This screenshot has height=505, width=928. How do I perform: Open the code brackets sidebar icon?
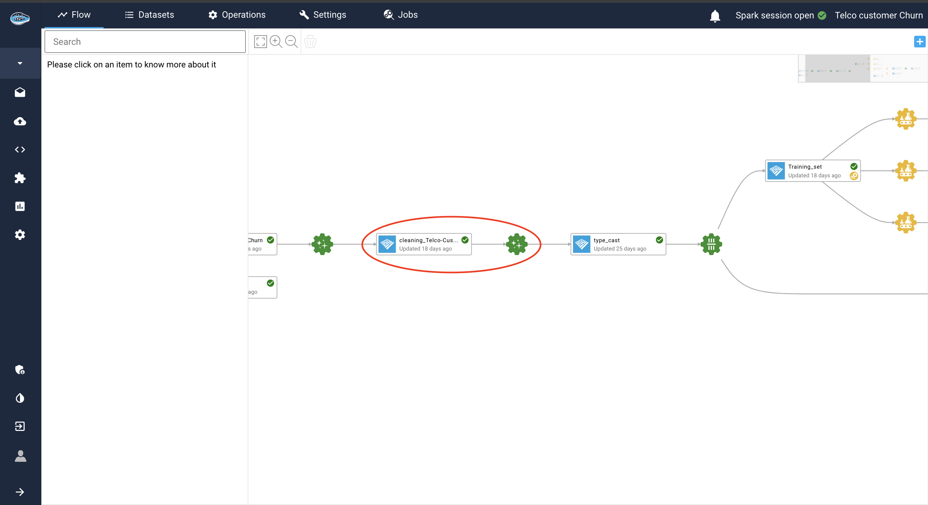[x=20, y=150]
